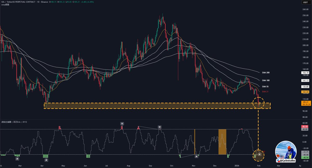This screenshot has width=312, height=168.
Task: Click the 200.00 price axis label
Action: tap(305, 45)
